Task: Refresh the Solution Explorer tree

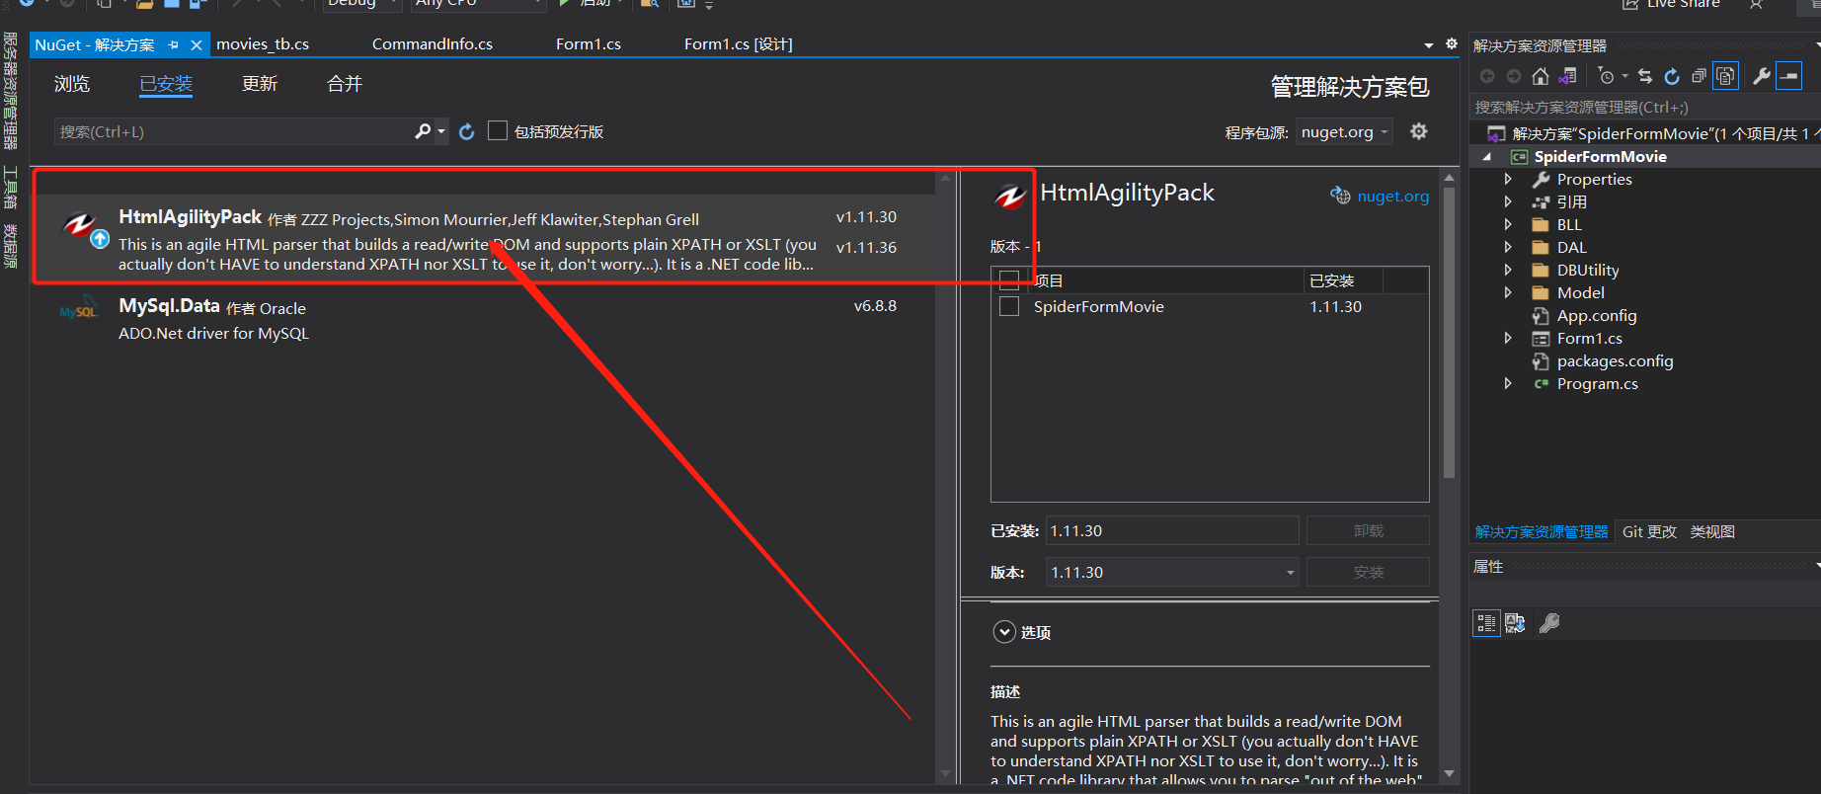Action: (1672, 76)
